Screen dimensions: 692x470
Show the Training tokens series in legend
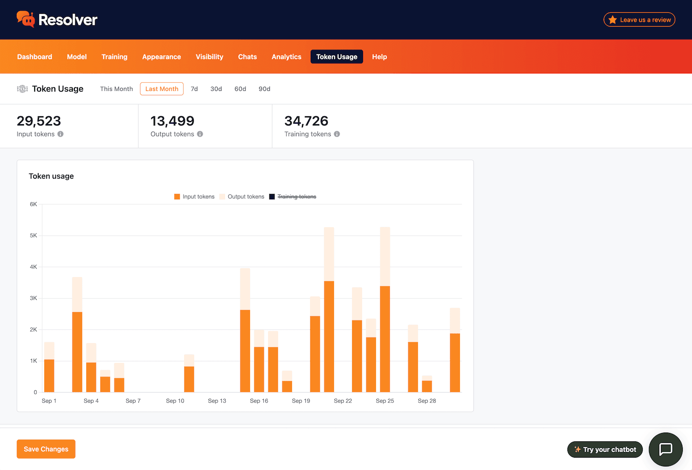click(x=292, y=197)
